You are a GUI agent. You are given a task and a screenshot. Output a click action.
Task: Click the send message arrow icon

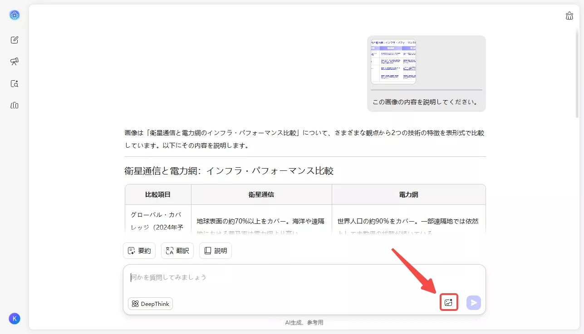pyautogui.click(x=473, y=302)
